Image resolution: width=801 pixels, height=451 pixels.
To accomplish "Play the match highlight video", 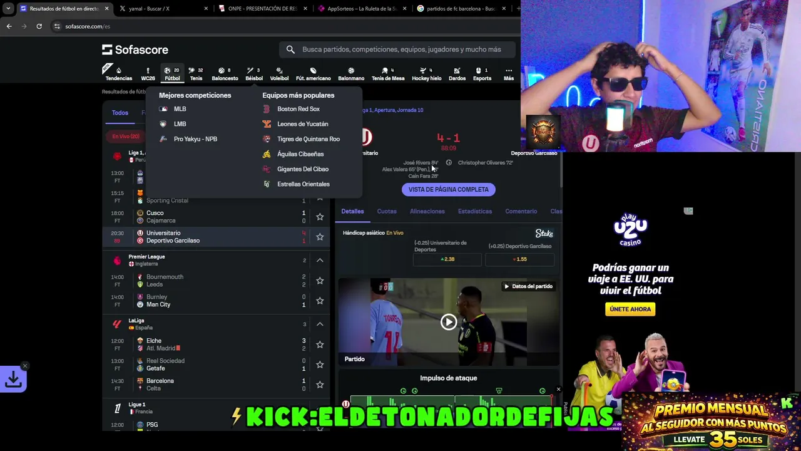I will pyautogui.click(x=449, y=322).
